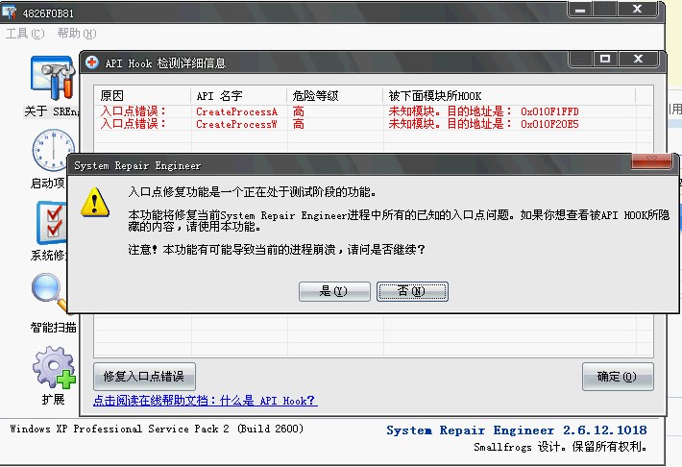
Task: Close the API Hook 检测详细信息 window
Action: pos(638,59)
